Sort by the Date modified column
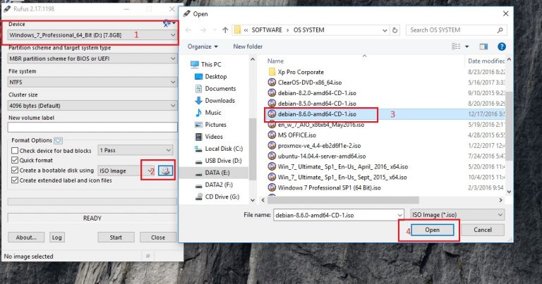 486,61
